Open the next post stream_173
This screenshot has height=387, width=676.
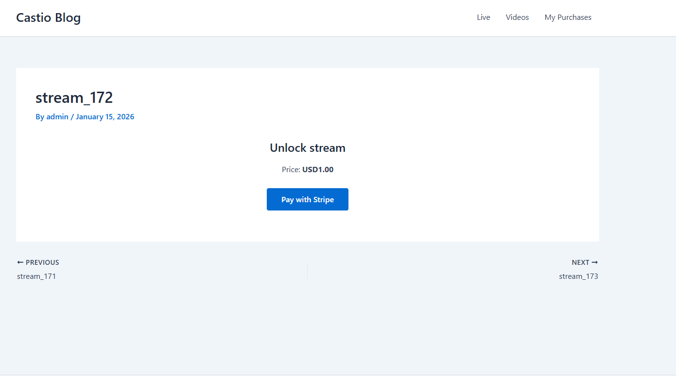578,276
